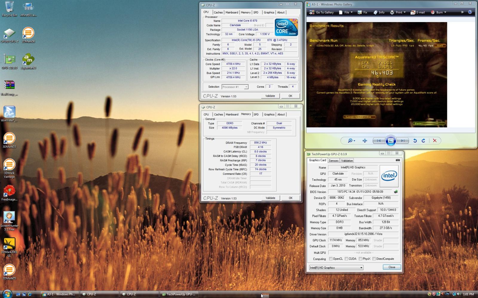Launch 3DMark2001 SE desktop shortcut
The height and width of the screenshot is (298, 478).
pos(9,248)
